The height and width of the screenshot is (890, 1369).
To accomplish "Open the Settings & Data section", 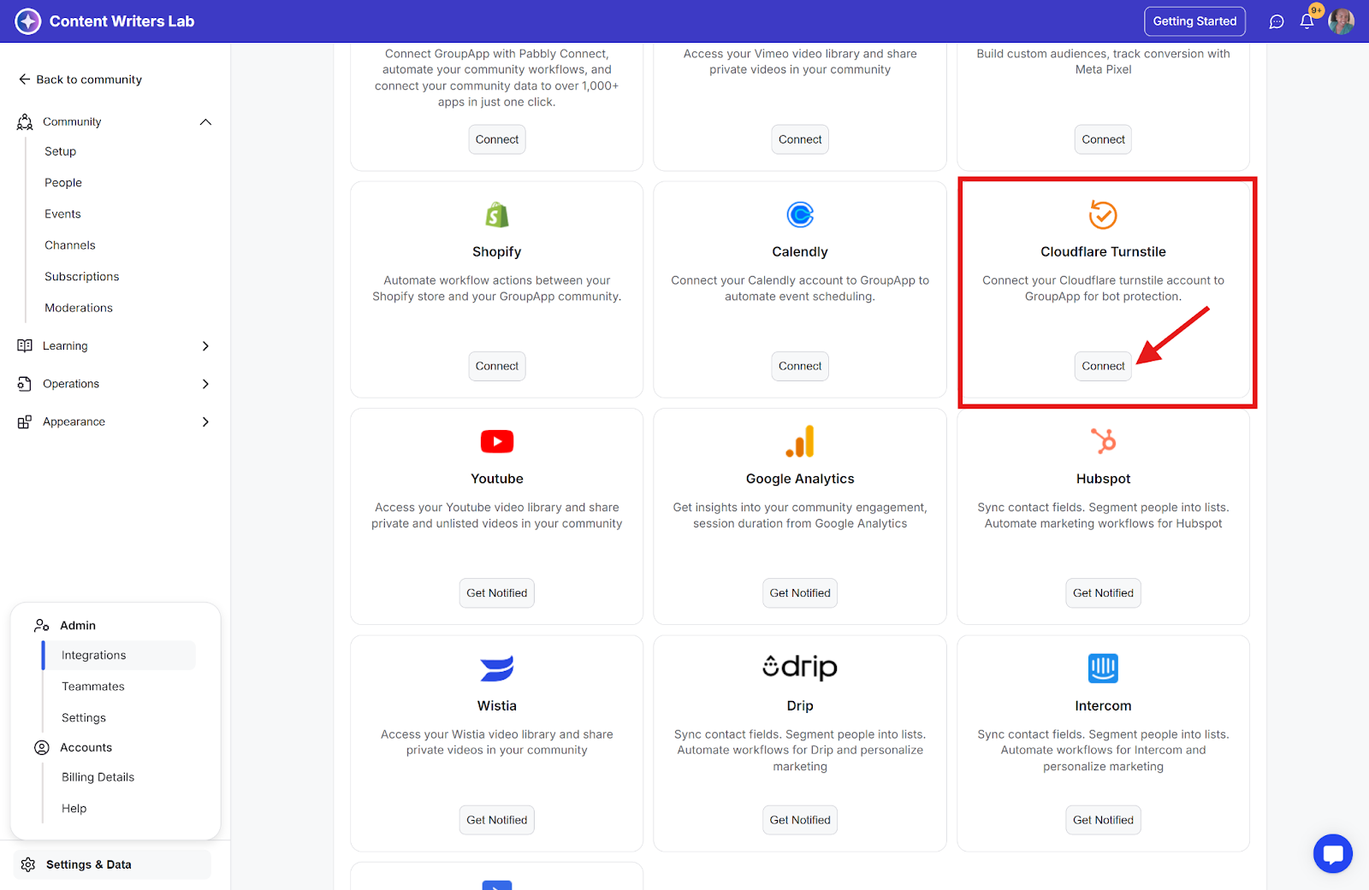I will click(x=112, y=864).
